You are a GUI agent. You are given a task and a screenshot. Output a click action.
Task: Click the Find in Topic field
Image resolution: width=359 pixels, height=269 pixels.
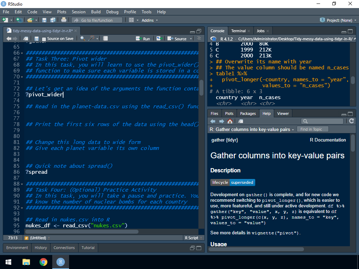coord(313,129)
